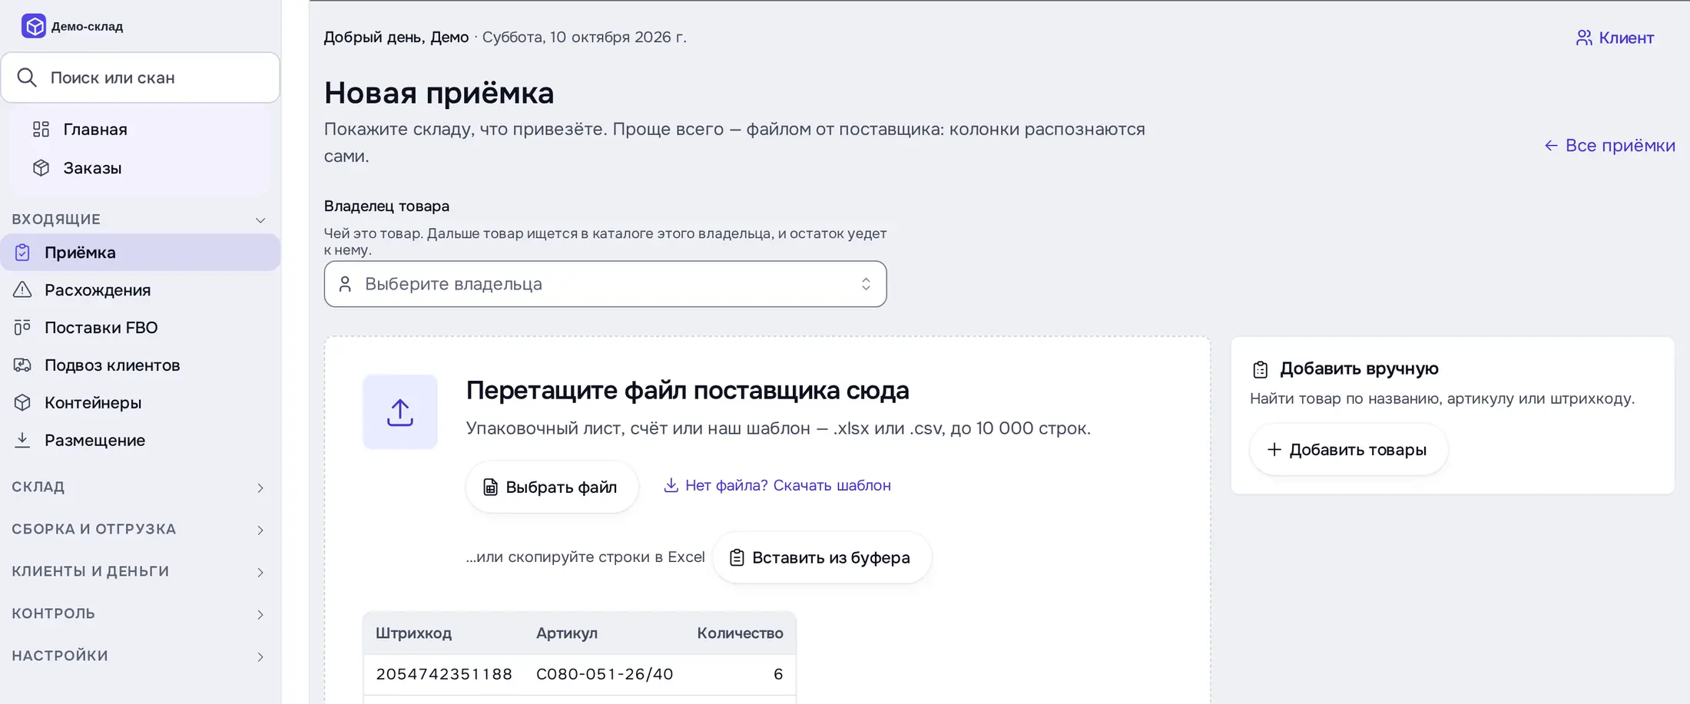The width and height of the screenshot is (1690, 704).
Task: Click the clipboard icon beside Добавить вручную
Action: [x=1260, y=369]
